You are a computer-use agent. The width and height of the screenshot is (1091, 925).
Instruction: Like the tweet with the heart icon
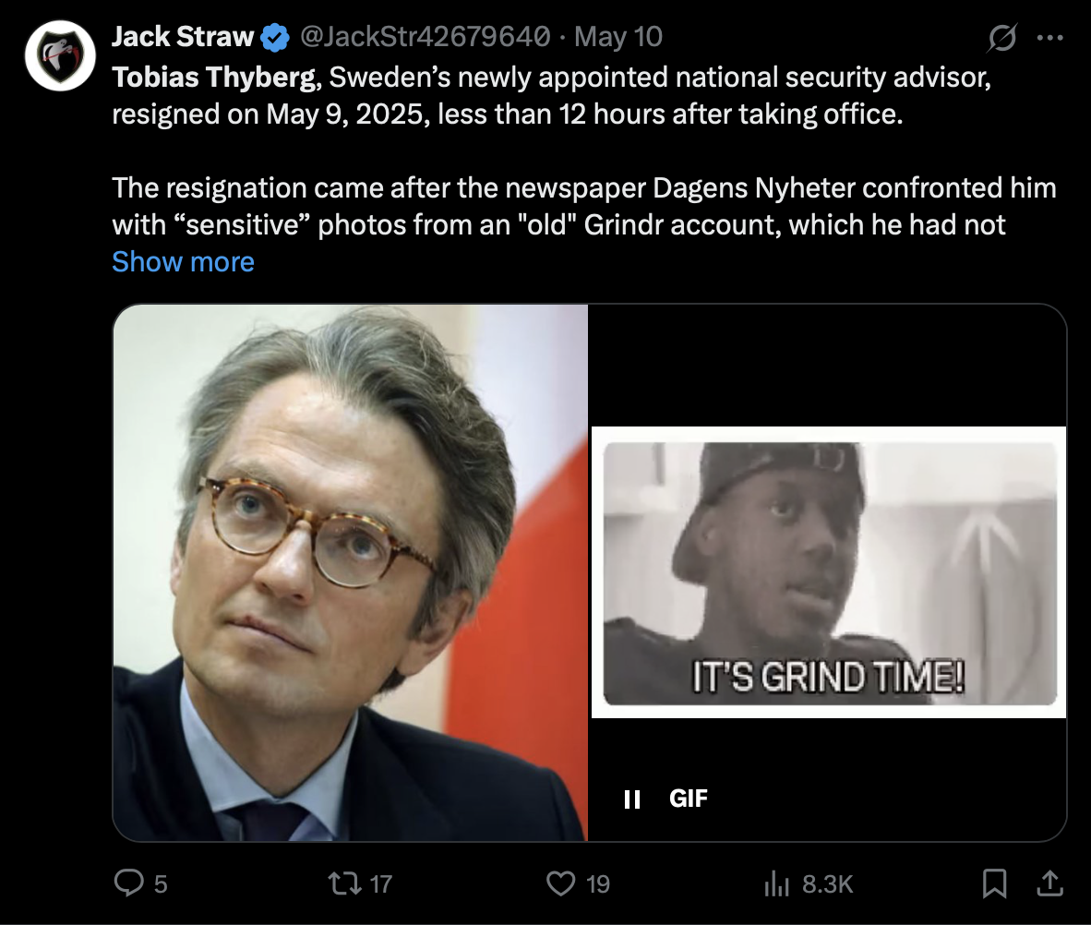pyautogui.click(x=560, y=883)
